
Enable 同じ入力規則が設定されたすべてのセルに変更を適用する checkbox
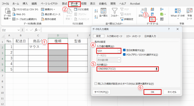click(96, 84)
